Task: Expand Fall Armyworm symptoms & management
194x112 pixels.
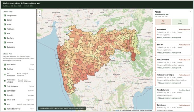Action: point(169,68)
